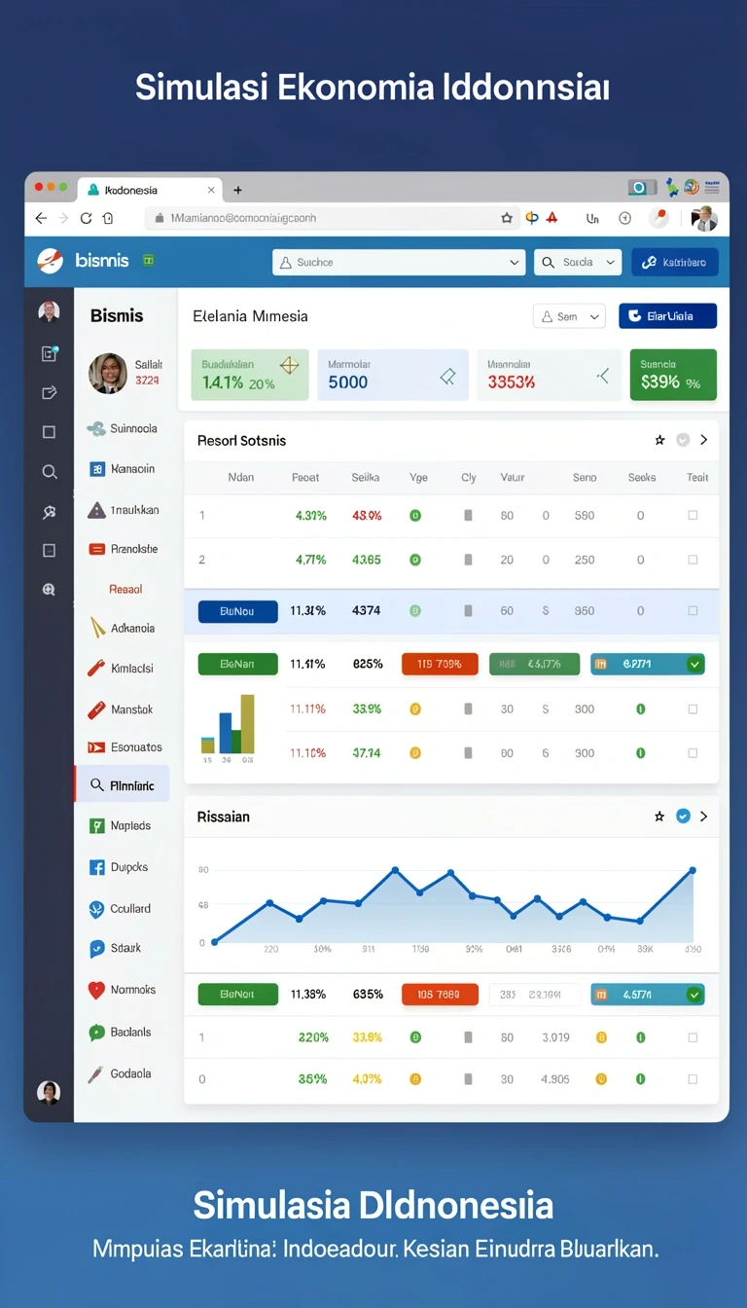This screenshot has width=747, height=1308.
Task: Open the Sorcla search dropdown
Action: click(578, 262)
